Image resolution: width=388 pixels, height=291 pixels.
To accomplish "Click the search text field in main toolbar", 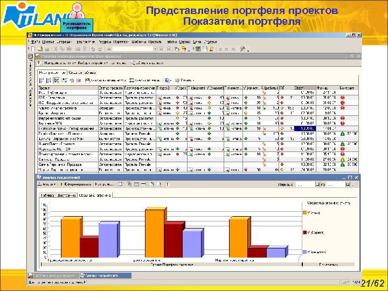I will (133, 49).
